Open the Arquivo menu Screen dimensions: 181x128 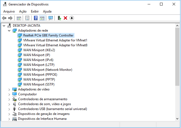click(x=9, y=11)
